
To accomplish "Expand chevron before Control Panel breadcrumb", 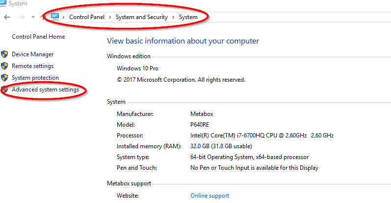I will tap(64, 17).
